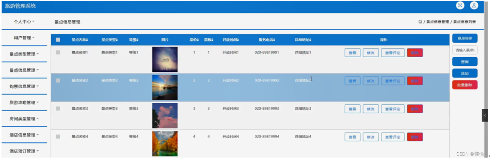Sort by 票数 column header
This screenshot has width=490, height=160.
209,40
